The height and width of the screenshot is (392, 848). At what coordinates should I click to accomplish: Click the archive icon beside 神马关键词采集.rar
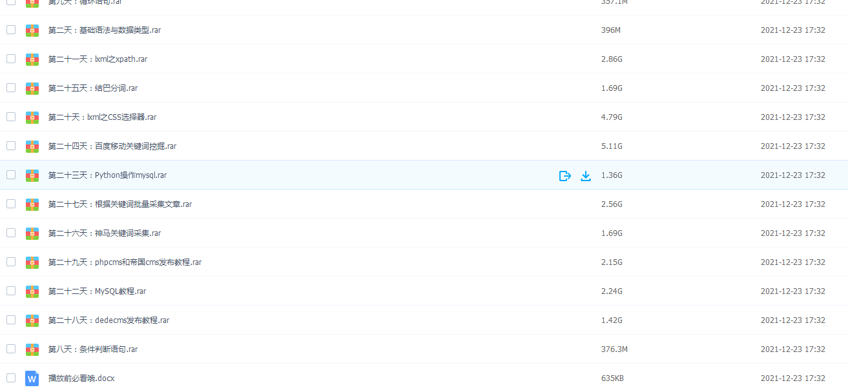32,233
